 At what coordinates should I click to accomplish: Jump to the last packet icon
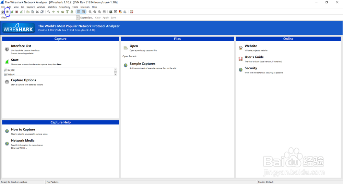coord(72,12)
